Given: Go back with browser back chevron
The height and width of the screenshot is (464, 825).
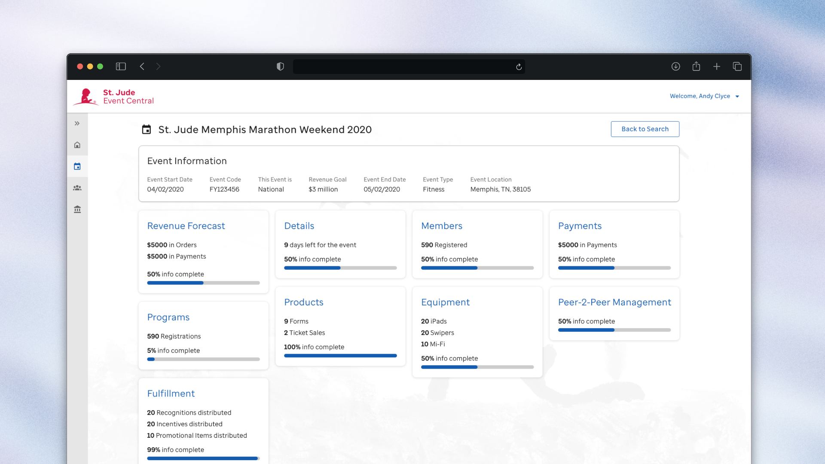Looking at the screenshot, I should (142, 67).
